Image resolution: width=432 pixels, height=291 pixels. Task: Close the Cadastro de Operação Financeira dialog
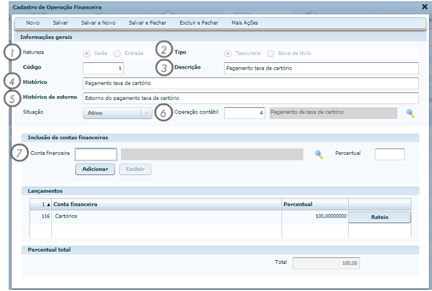click(425, 7)
